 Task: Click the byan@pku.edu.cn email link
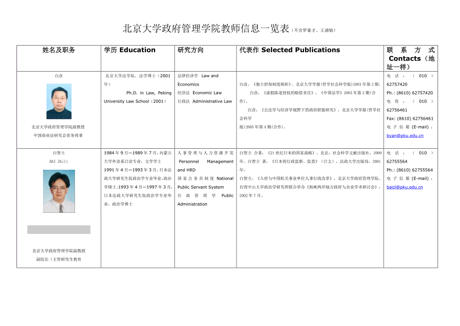(405, 136)
